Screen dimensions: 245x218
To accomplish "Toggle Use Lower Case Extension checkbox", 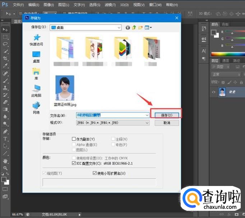I will tap(95, 173).
